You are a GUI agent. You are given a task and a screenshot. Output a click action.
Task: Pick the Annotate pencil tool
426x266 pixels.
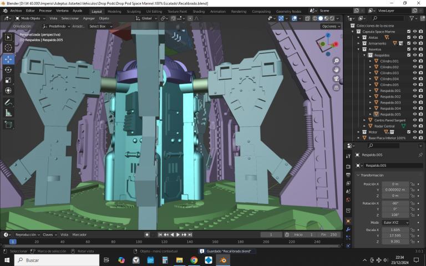(x=8, y=102)
